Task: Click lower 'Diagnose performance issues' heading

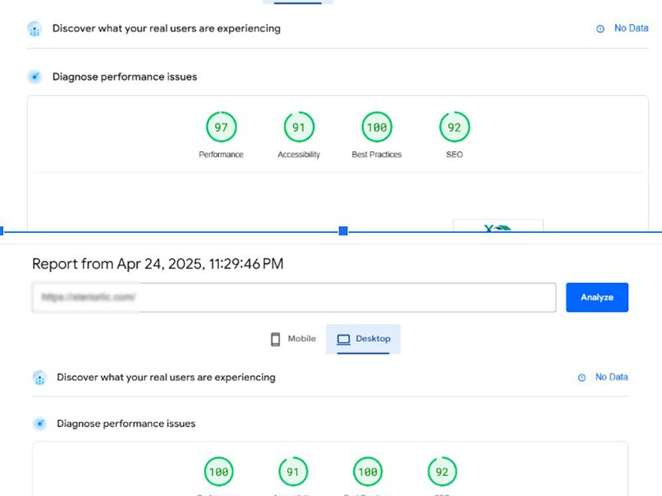Action: coord(126,423)
